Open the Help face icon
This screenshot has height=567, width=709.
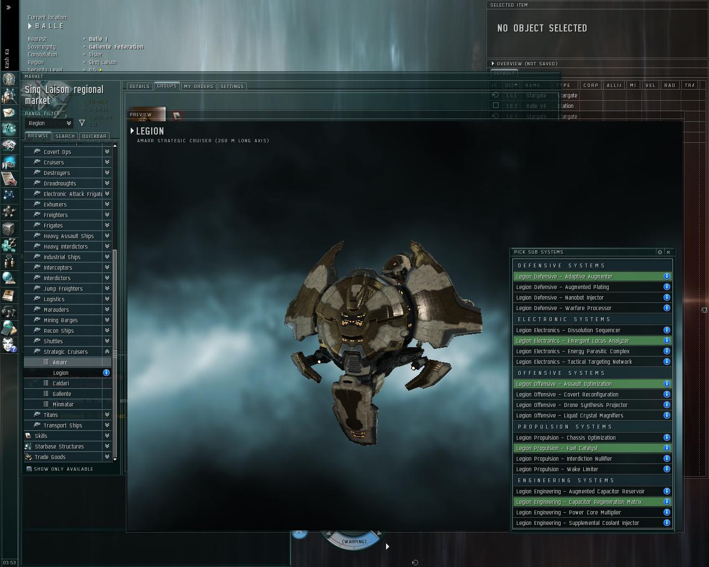click(x=9, y=344)
